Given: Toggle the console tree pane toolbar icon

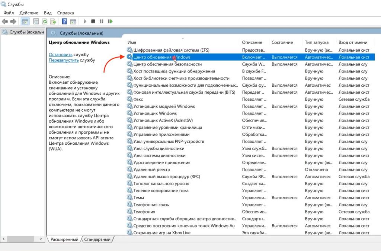Looking at the screenshot, I should click(25, 21).
